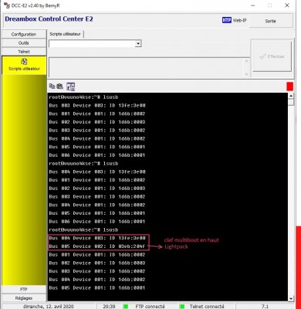Click 'Telnet connecté' status text
Screen dimensions: 301x309
(x=207, y=307)
